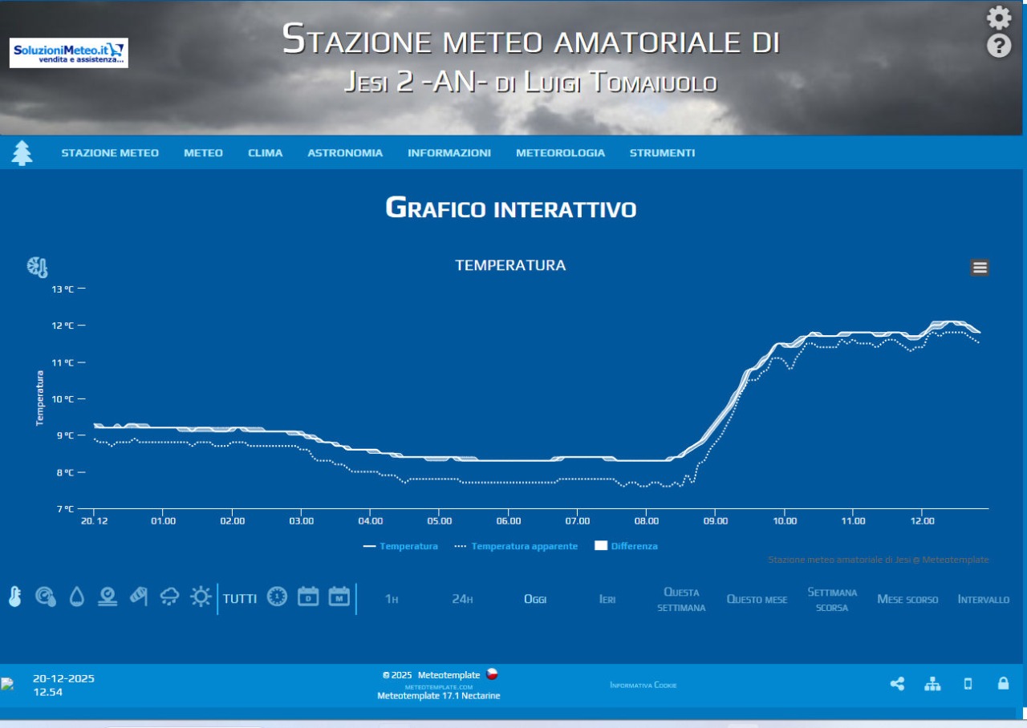The image size is (1027, 728).
Task: Open the chart hamburger export menu
Action: tap(980, 268)
